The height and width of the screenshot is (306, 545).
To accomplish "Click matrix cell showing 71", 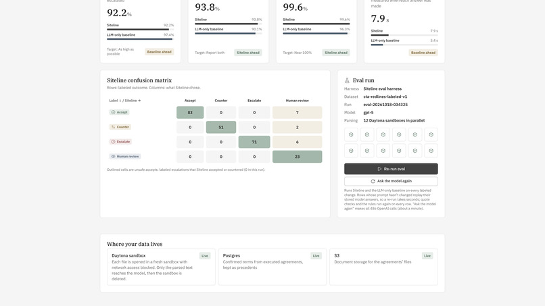I will (254, 142).
